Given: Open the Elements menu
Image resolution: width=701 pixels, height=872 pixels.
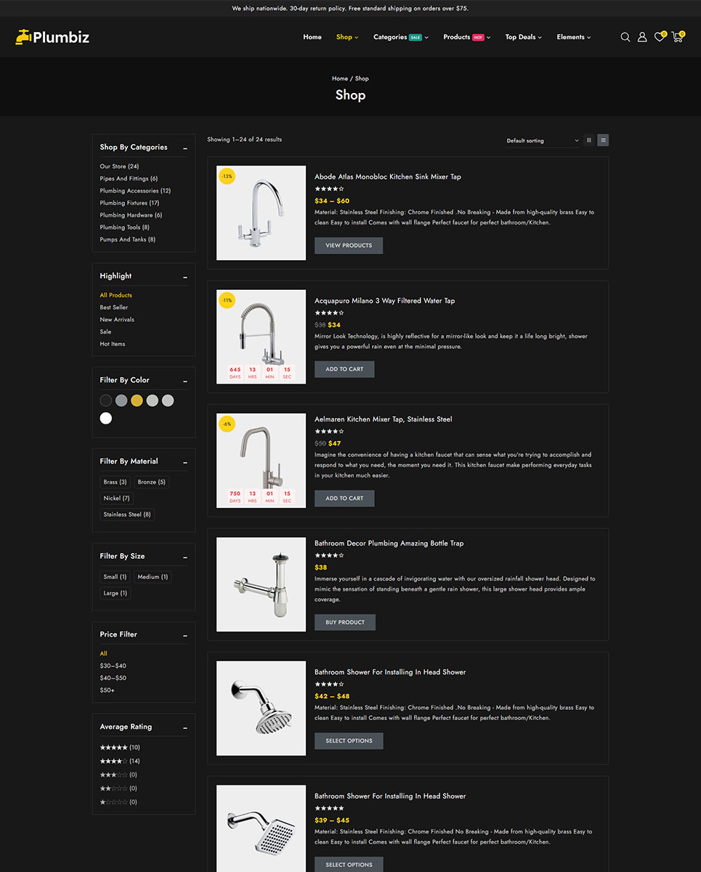Looking at the screenshot, I should pyautogui.click(x=573, y=37).
